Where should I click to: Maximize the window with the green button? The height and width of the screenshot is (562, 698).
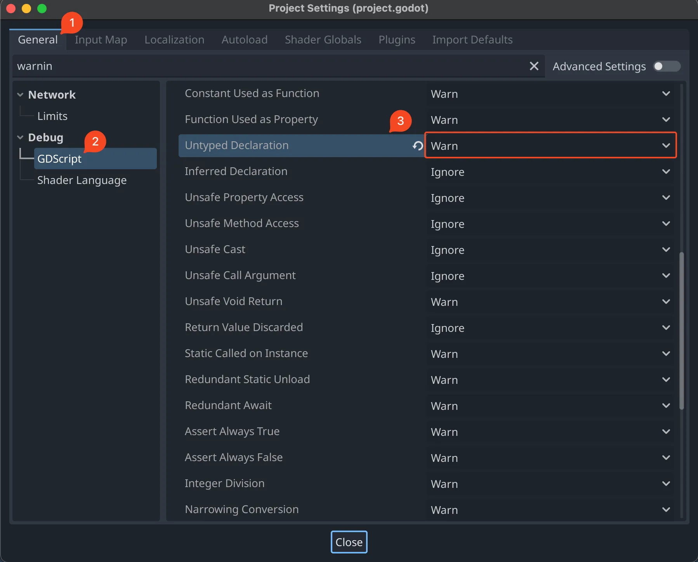click(42, 9)
